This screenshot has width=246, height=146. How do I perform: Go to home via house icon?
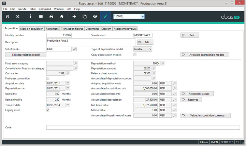pos(62,16)
